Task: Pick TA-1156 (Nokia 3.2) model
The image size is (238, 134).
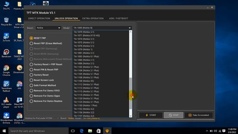Action: (x=101, y=112)
